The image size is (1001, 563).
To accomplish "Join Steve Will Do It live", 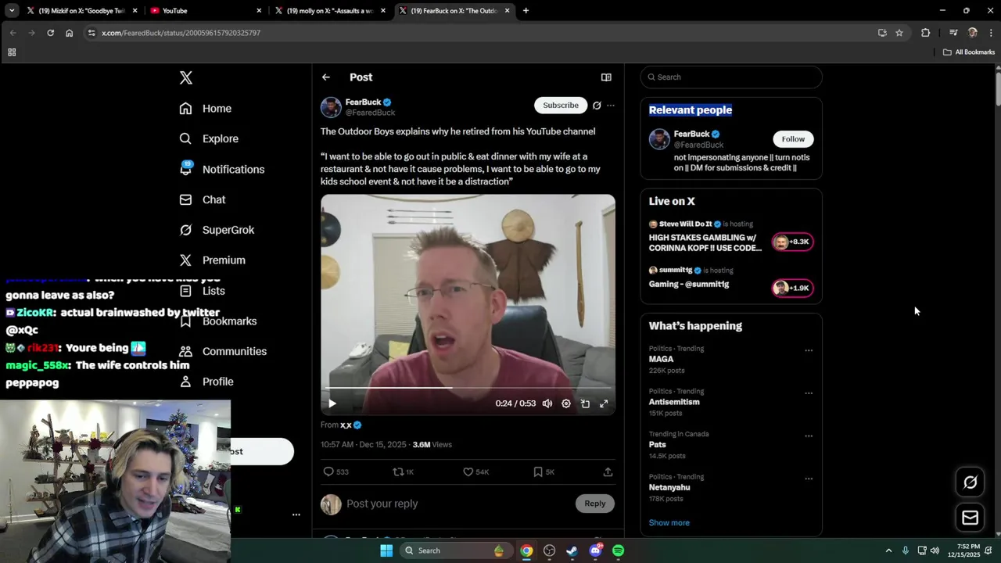I will (x=731, y=236).
